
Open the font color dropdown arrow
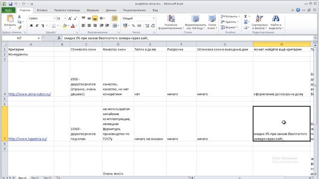[76, 25]
